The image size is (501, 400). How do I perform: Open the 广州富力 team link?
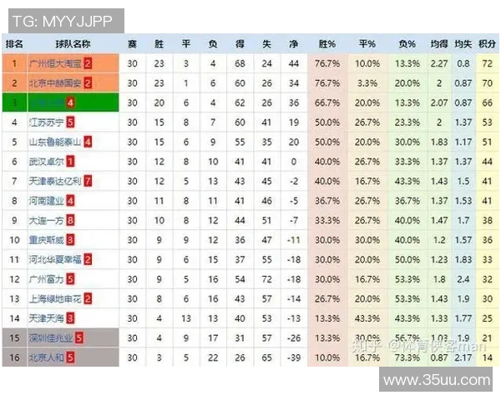pyautogui.click(x=47, y=279)
